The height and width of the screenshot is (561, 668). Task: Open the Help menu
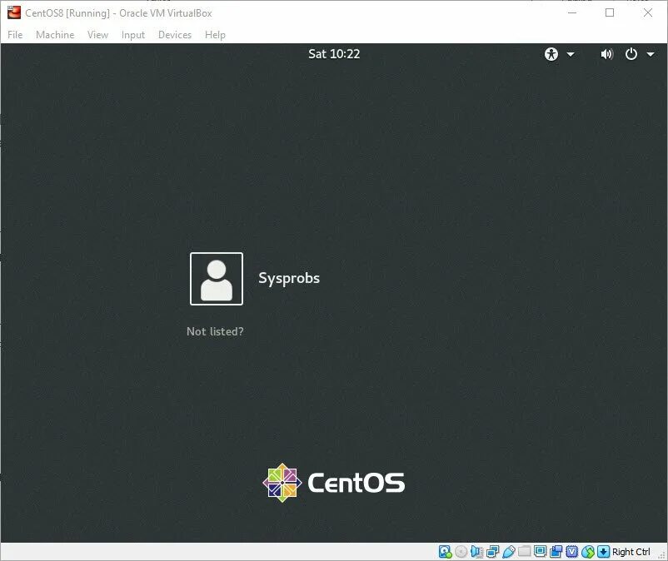[x=215, y=35]
